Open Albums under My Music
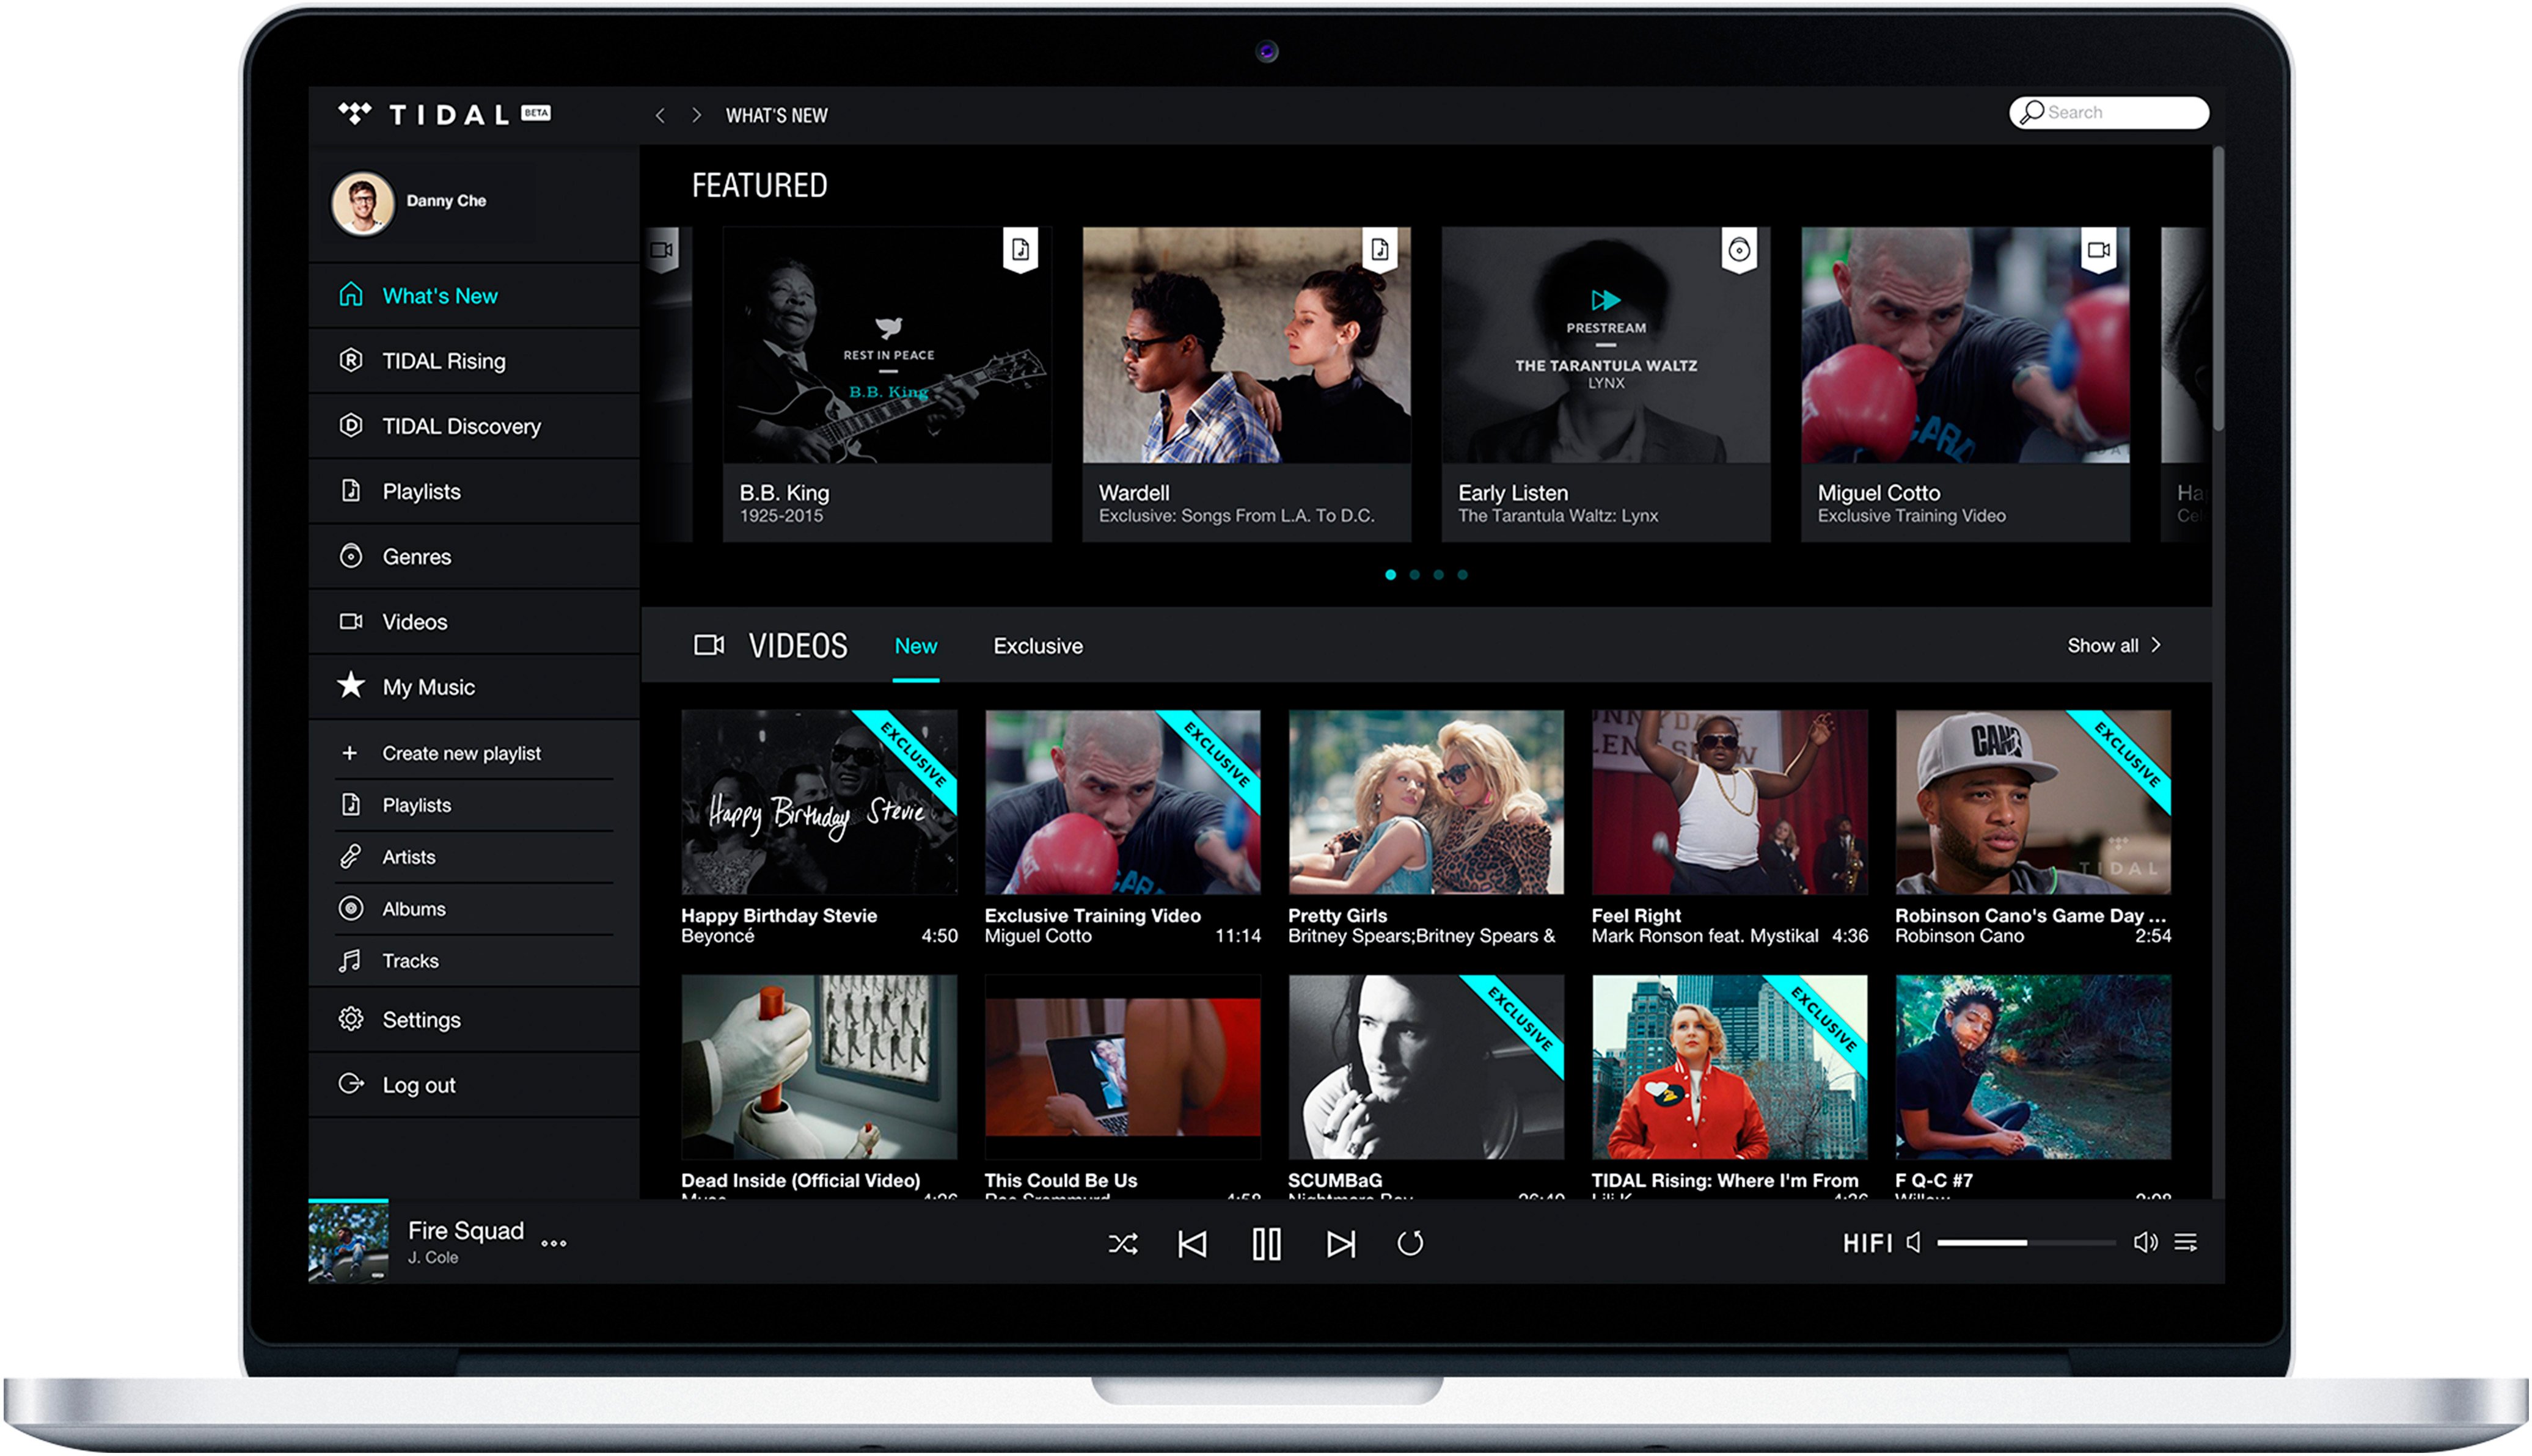 (474, 909)
